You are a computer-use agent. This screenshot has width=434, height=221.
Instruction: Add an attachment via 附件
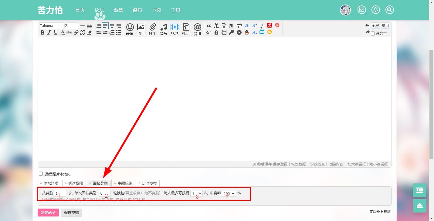click(152, 29)
